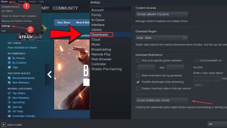
Task: Open the Games menu
Action: (32, 1)
